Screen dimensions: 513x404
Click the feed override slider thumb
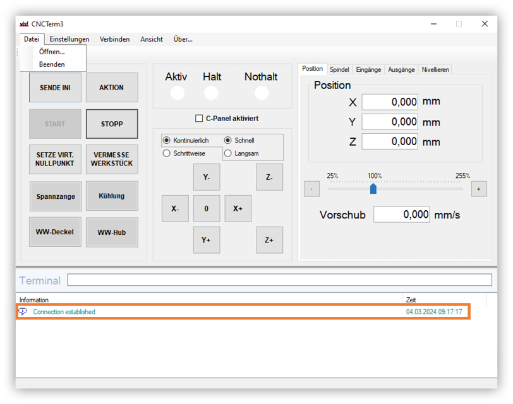373,189
